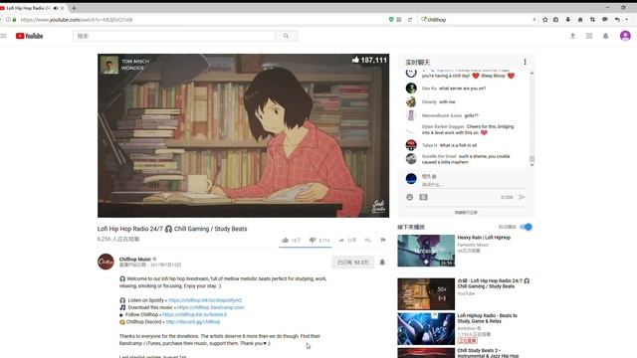The height and width of the screenshot is (358, 637).
Task: Open Lofi Hiphop Radio Beats to Study thumbnail
Action: pyautogui.click(x=426, y=329)
